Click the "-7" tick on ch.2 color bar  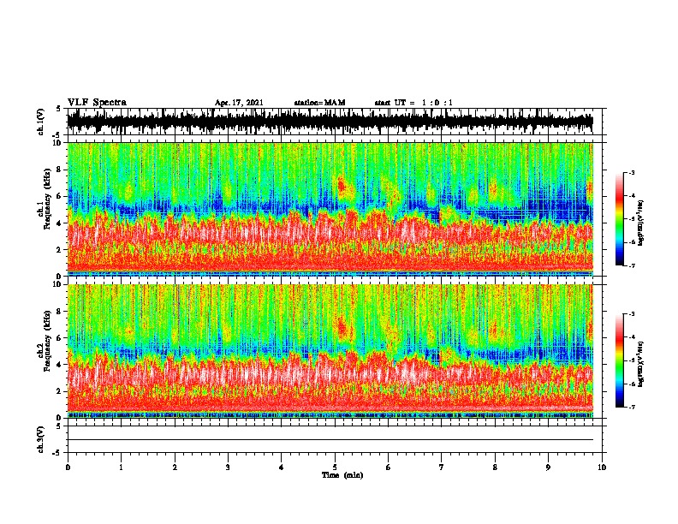coord(632,407)
